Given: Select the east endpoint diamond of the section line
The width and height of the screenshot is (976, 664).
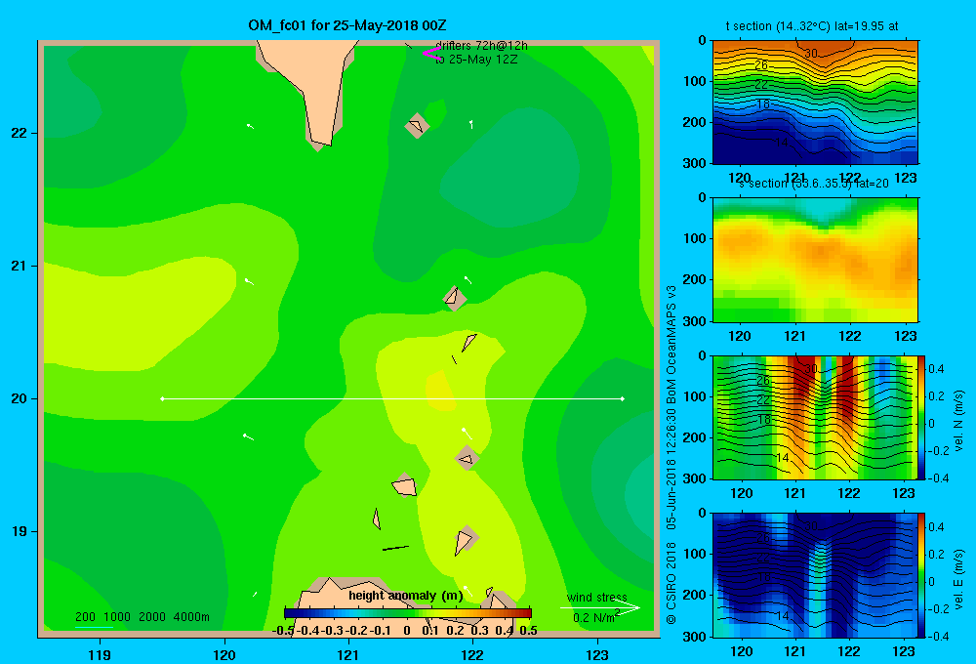Looking at the screenshot, I should (x=623, y=398).
